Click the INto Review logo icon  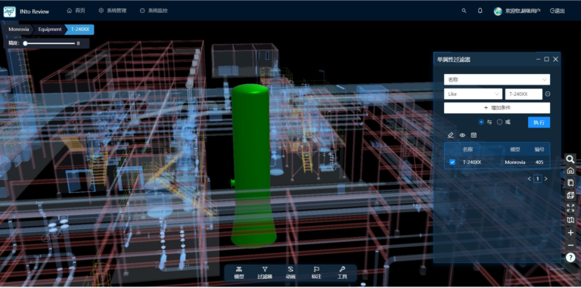coord(9,11)
